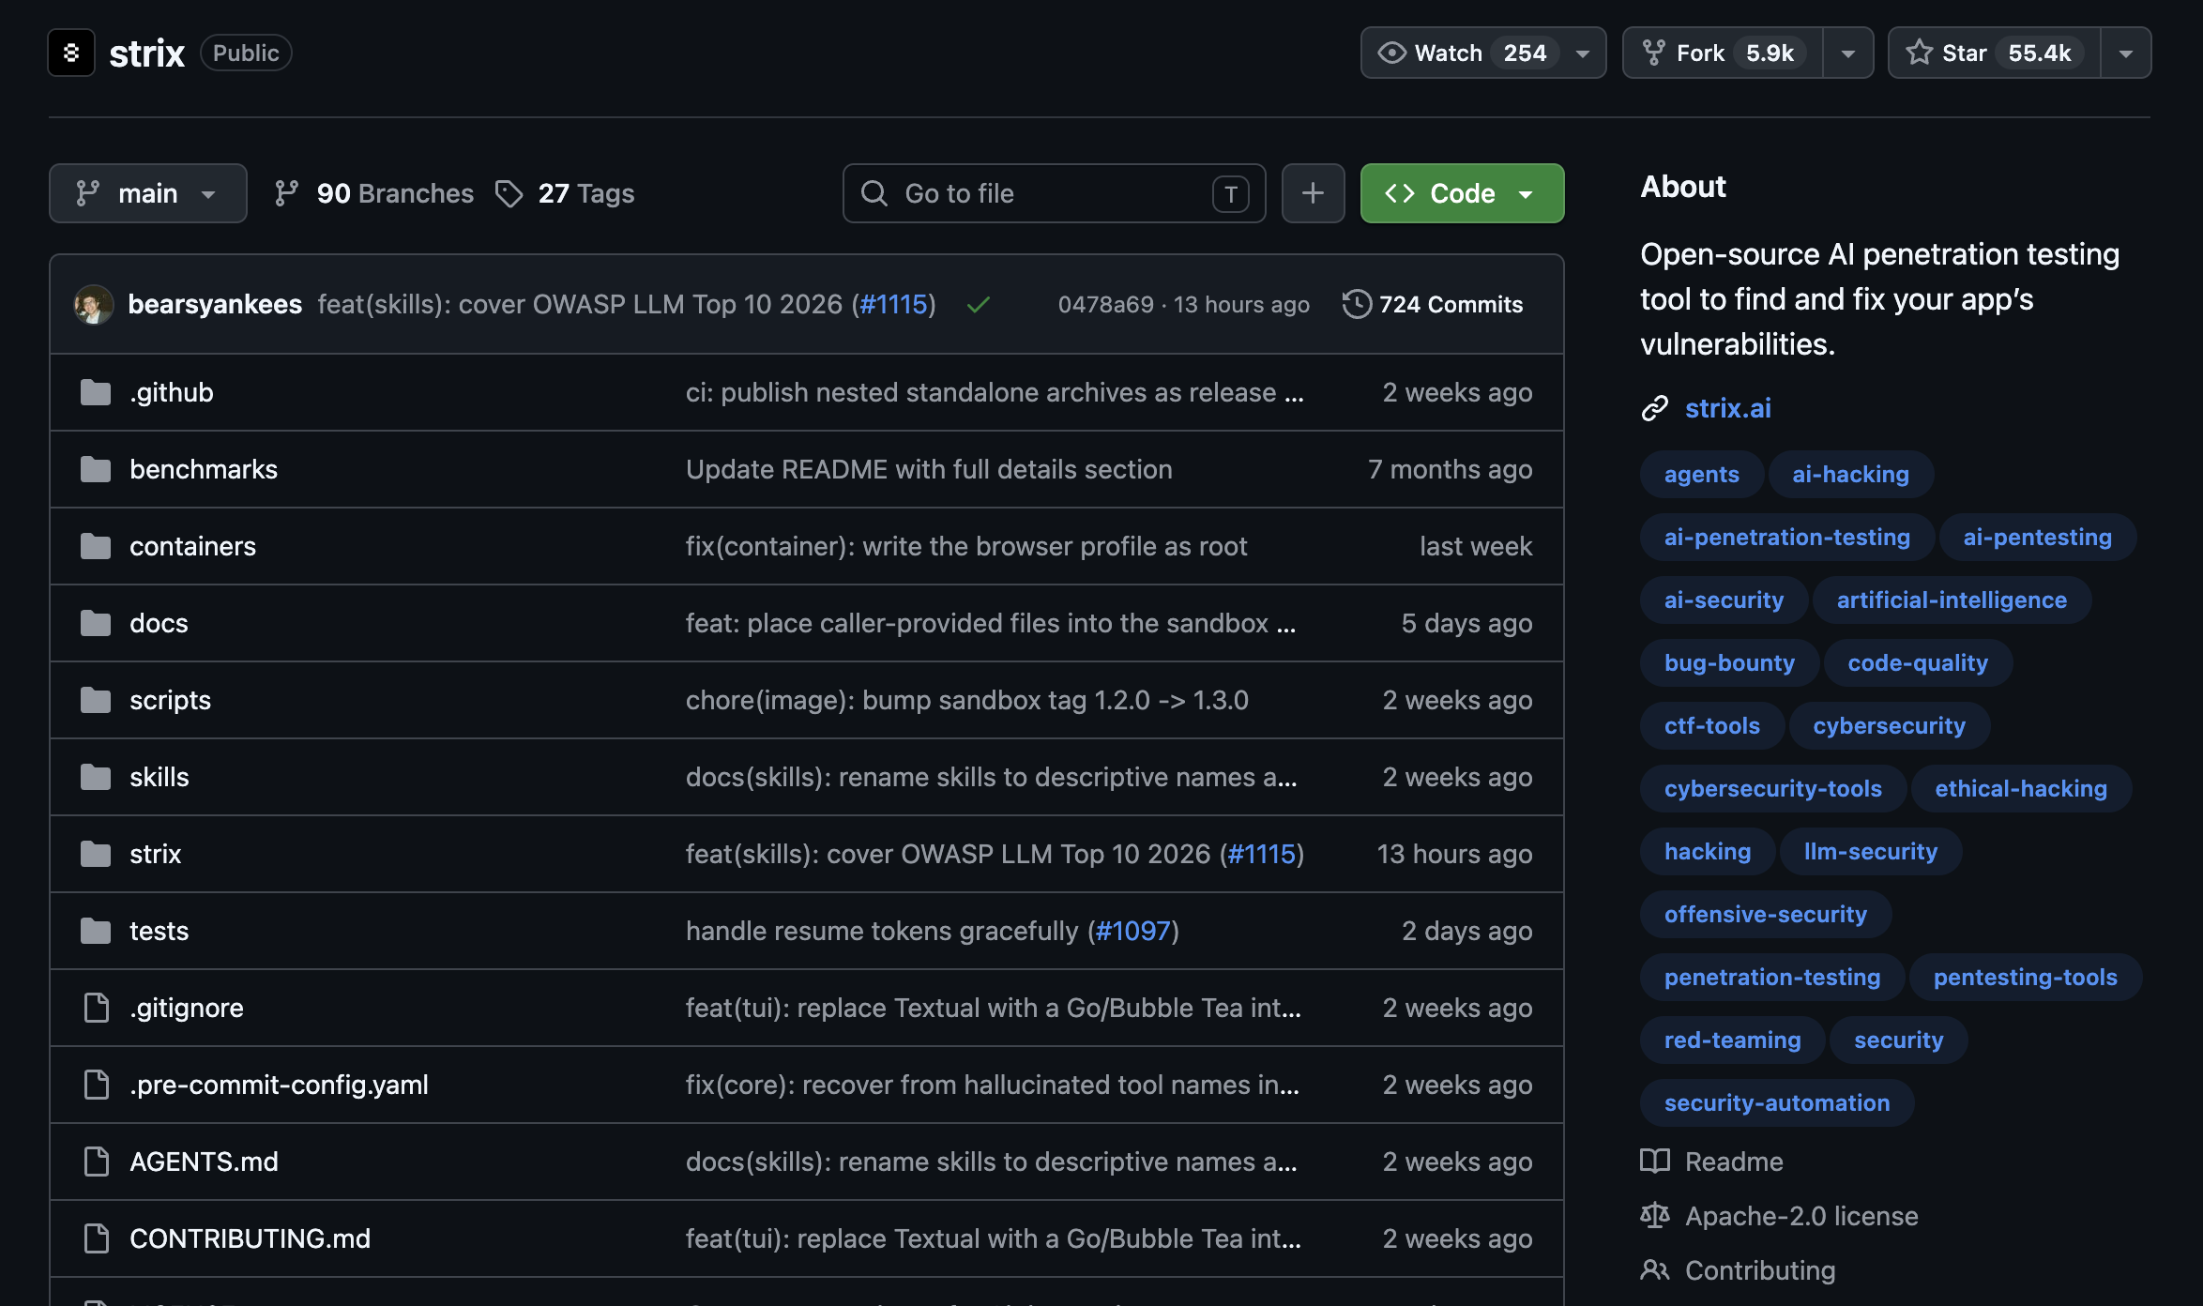Click the book icon beside Readme

1655,1162
